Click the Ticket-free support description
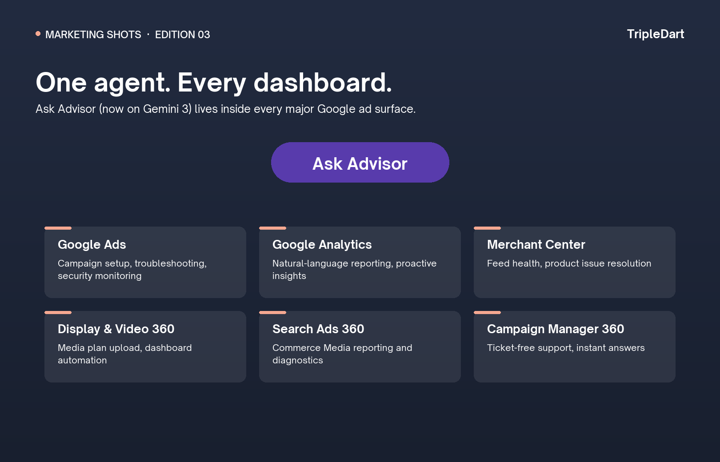720x462 pixels. pyautogui.click(x=566, y=348)
